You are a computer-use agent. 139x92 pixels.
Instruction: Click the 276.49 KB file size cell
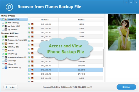click(x=81, y=74)
